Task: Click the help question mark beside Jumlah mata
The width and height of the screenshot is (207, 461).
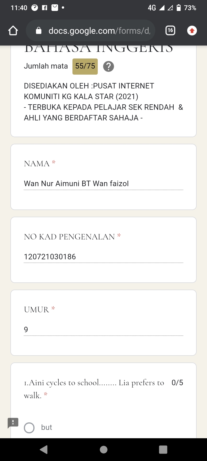Action: [x=108, y=67]
